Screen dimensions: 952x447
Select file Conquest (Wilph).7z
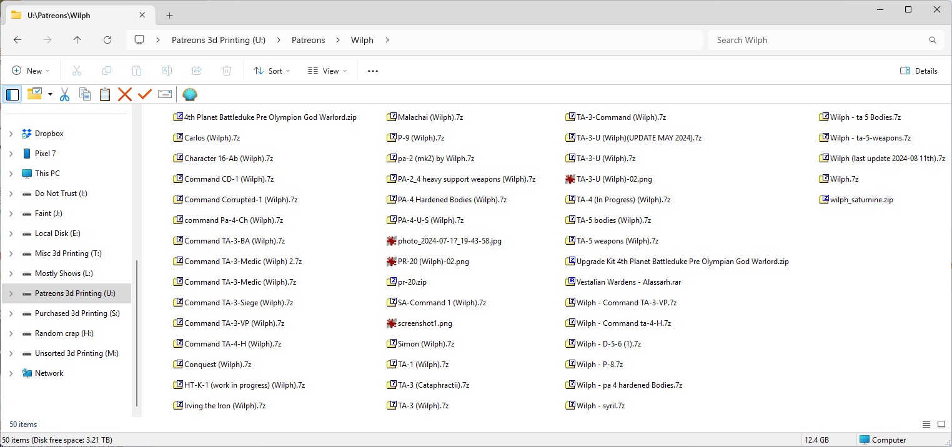point(212,365)
